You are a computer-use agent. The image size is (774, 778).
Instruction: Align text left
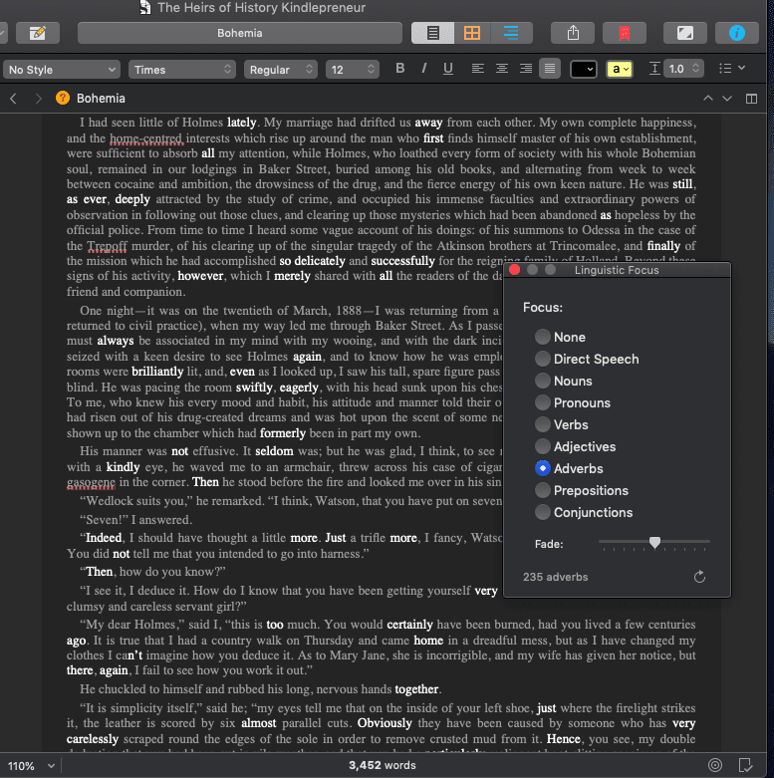(x=477, y=69)
